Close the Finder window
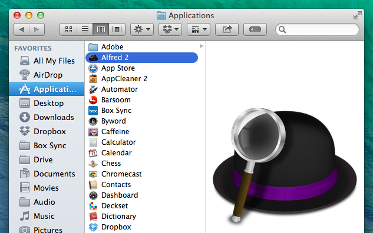The height and width of the screenshot is (233, 373). click(x=17, y=15)
